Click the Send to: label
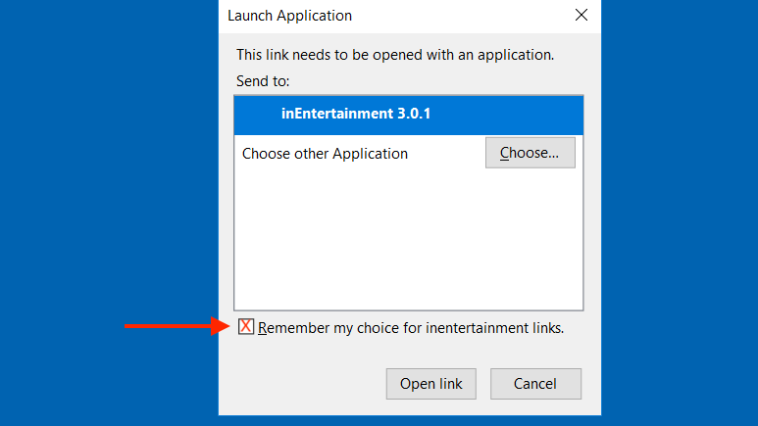Viewport: 758px width, 426px height. [x=263, y=81]
